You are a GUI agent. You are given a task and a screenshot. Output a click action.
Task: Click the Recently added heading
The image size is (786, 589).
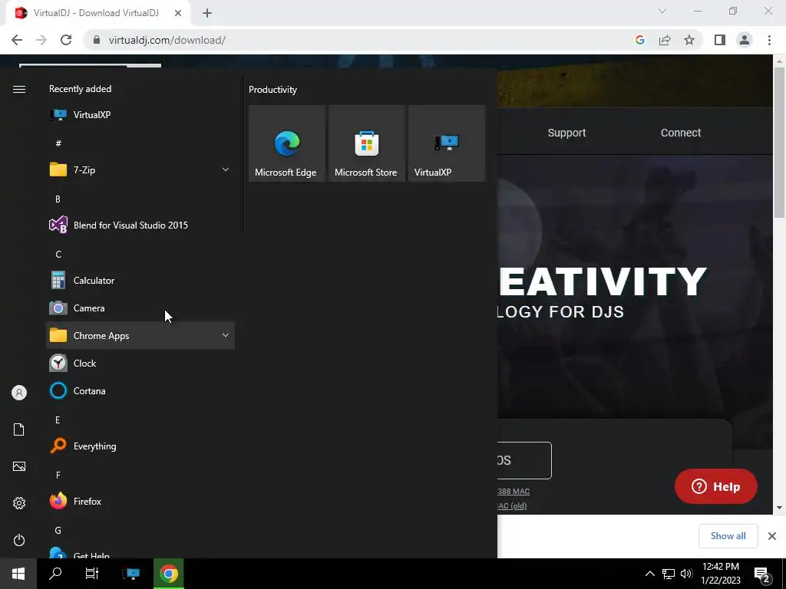pos(80,89)
